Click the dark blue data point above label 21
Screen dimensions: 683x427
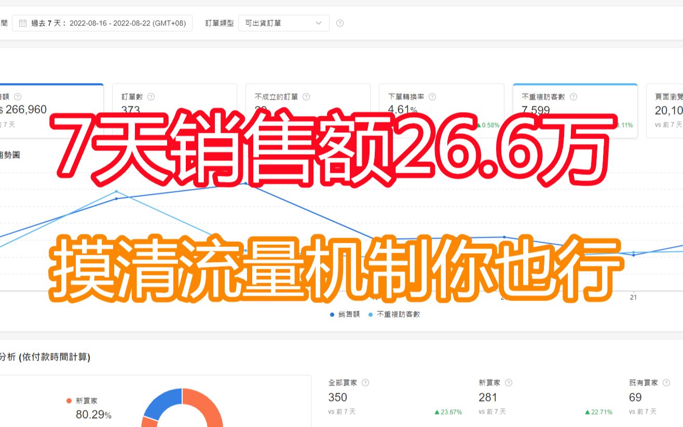click(x=634, y=255)
